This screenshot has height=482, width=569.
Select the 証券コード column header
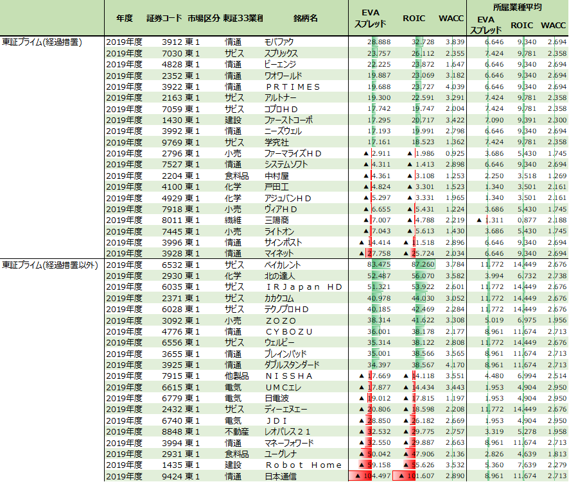click(x=164, y=19)
